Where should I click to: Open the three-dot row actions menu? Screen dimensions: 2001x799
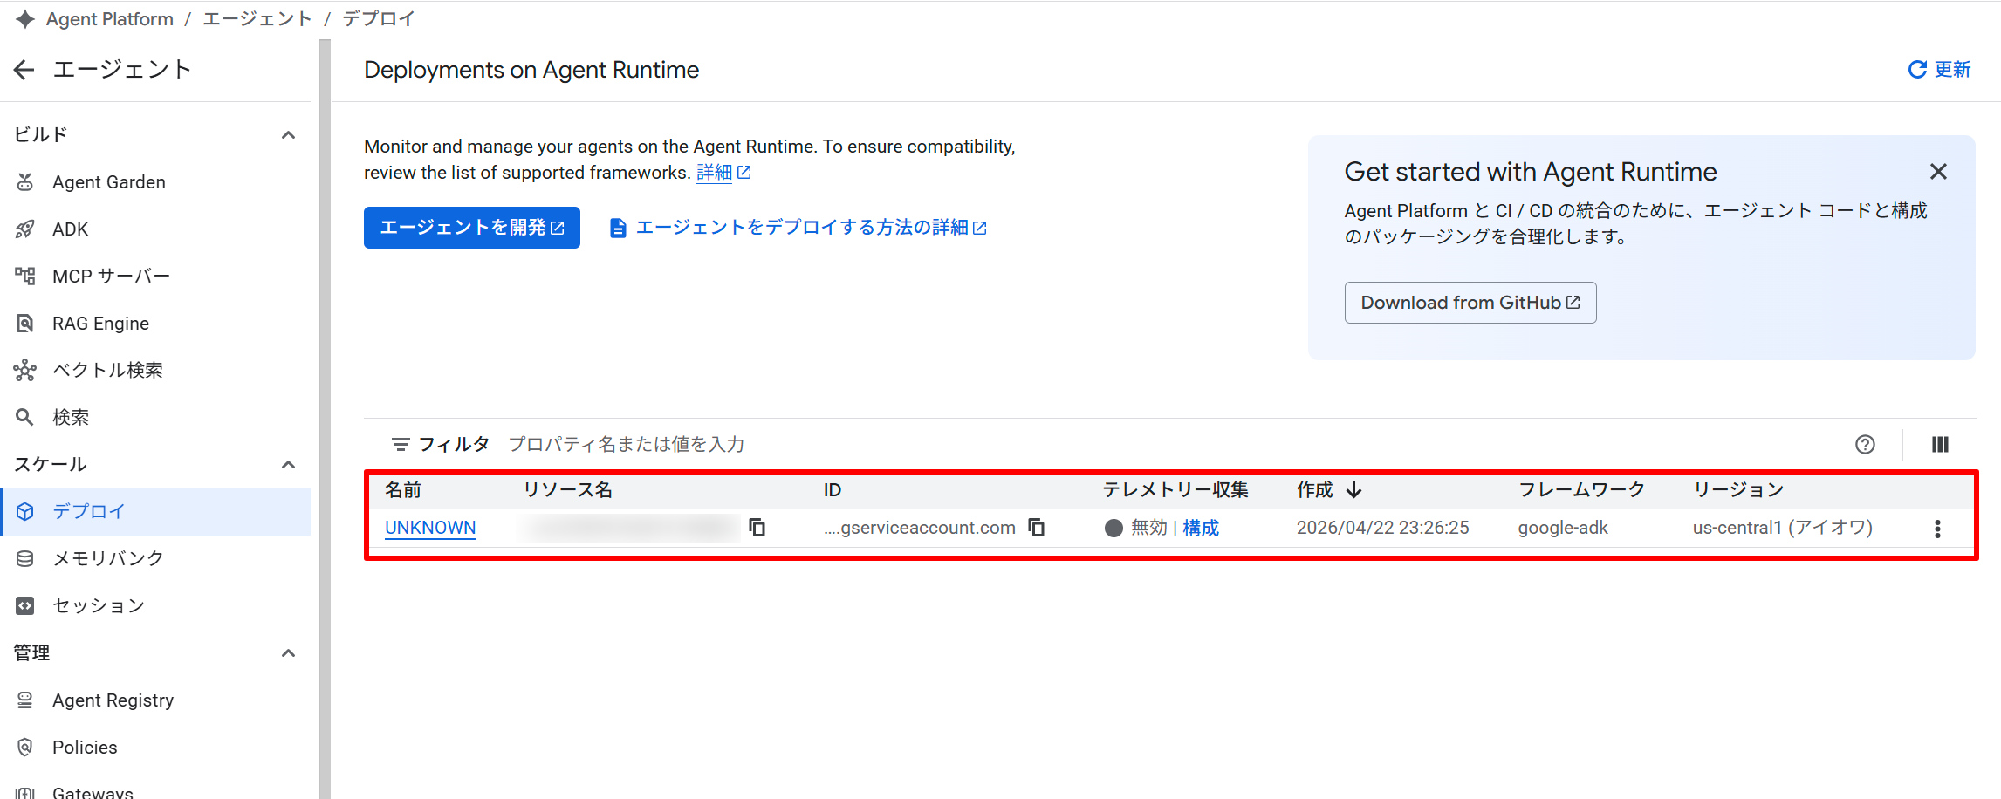pos(1937,529)
